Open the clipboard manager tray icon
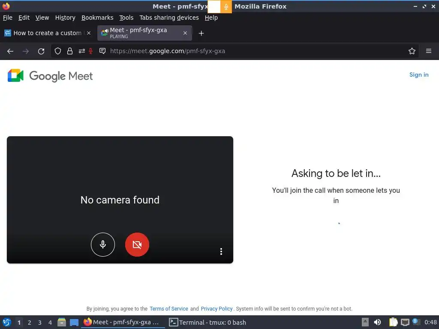 [394, 322]
